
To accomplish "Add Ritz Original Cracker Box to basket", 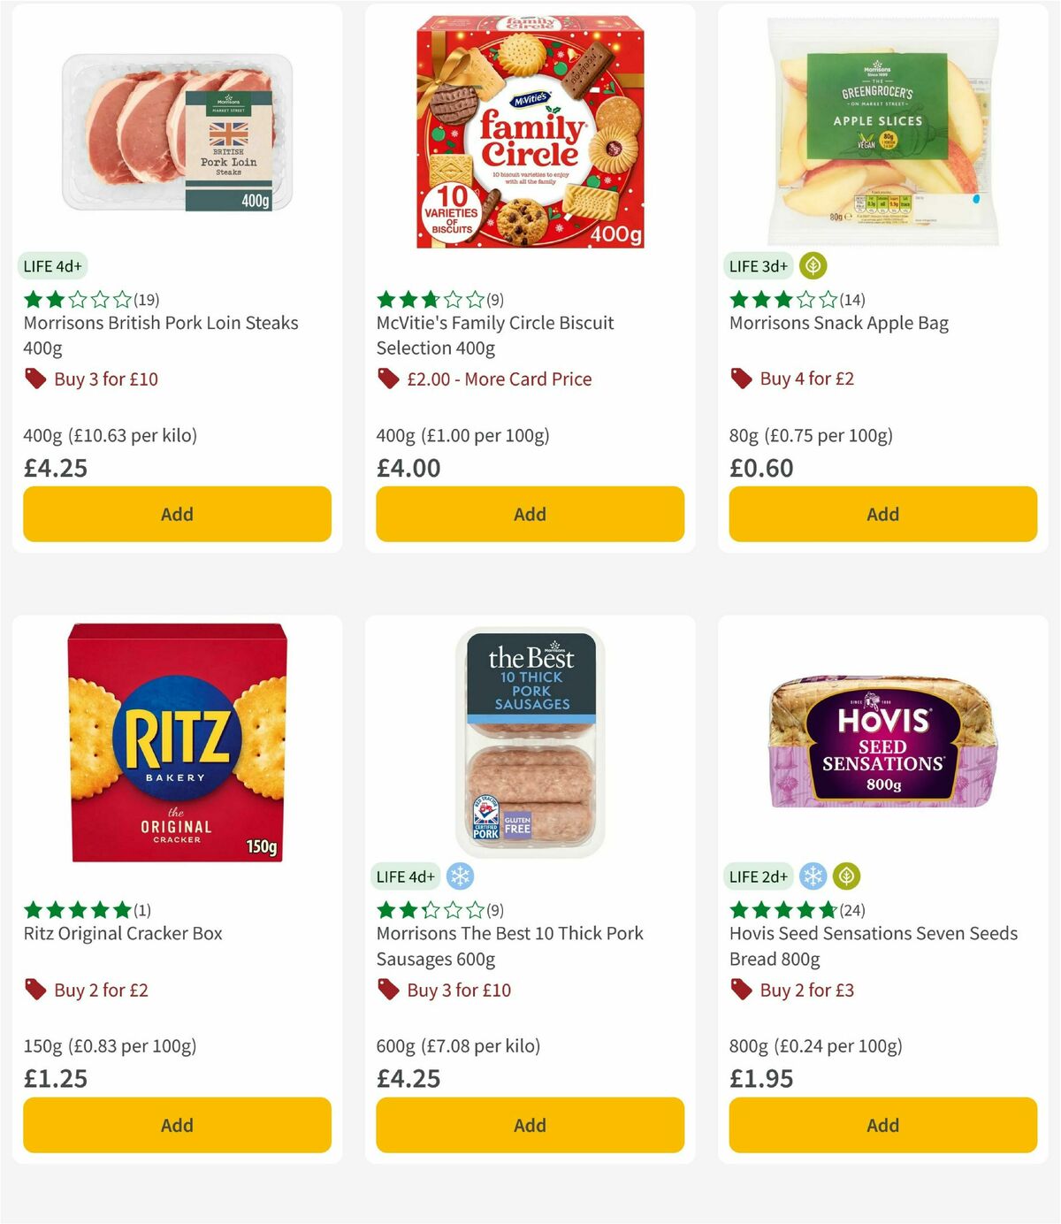I will (x=177, y=1125).
